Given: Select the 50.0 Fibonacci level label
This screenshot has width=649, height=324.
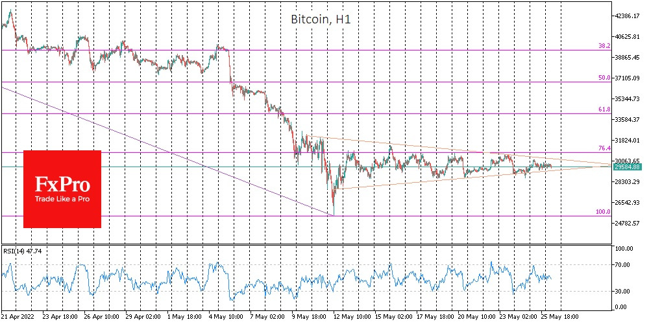Looking at the screenshot, I should [604, 78].
